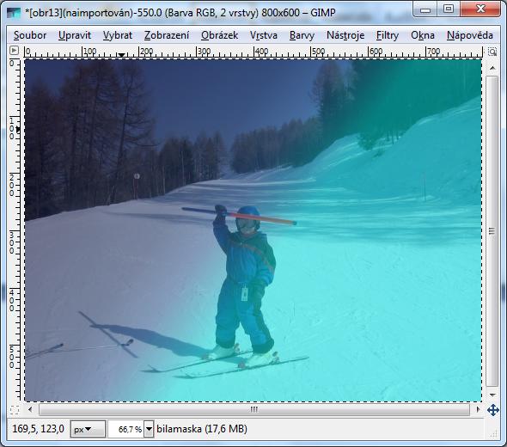
Task: Open the Vrstva menu
Action: pos(264,35)
